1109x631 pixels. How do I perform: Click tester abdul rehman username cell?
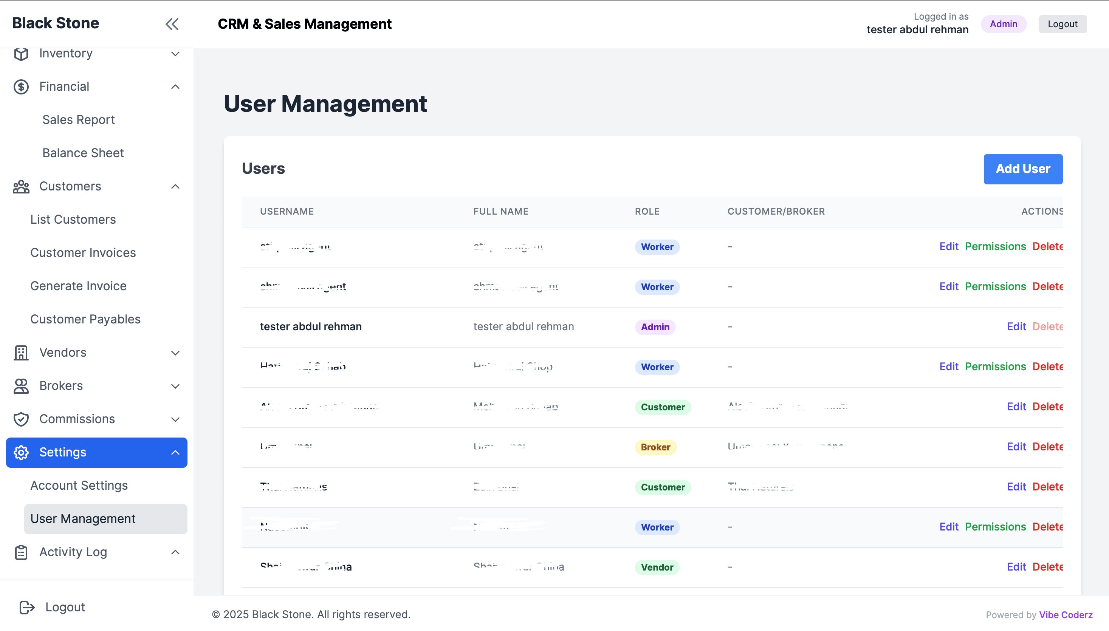[310, 326]
